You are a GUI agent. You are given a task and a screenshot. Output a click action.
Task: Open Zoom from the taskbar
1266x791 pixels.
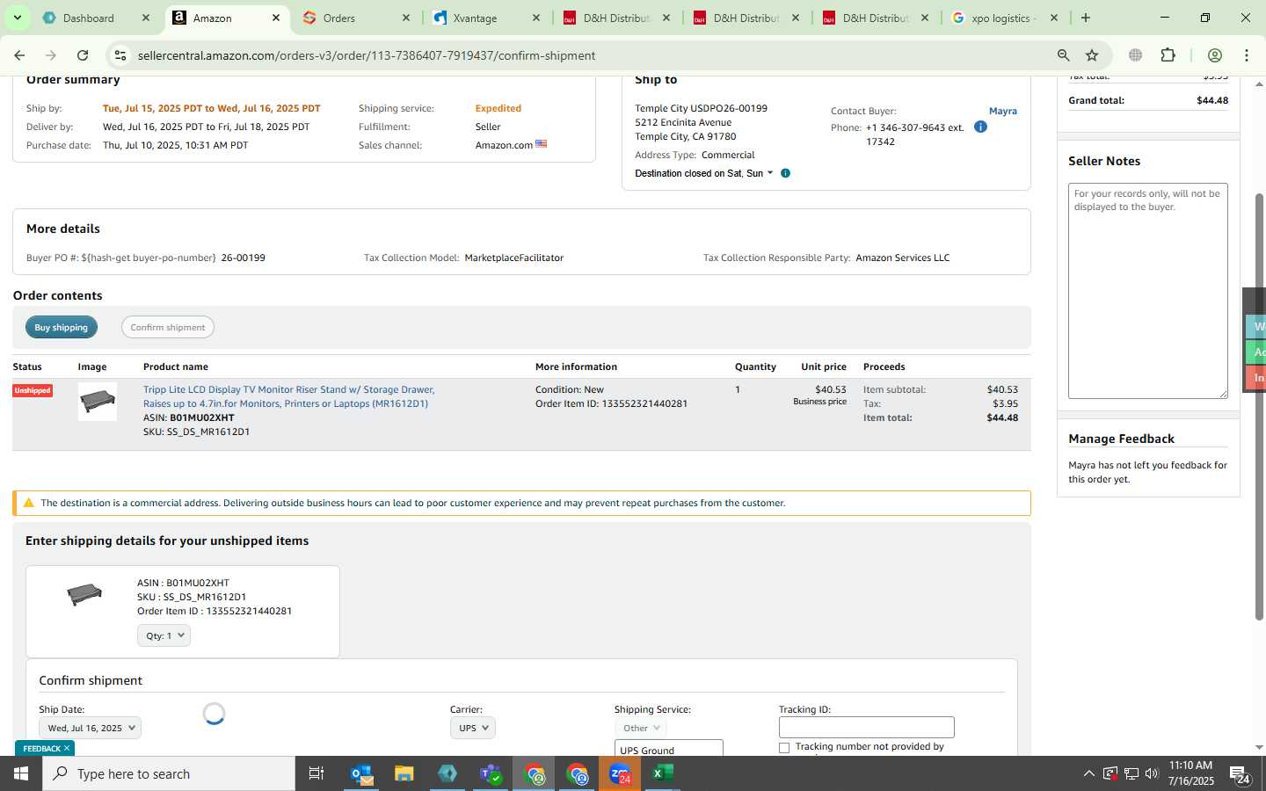click(620, 773)
